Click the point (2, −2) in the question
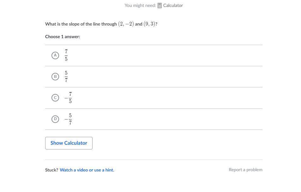The height and width of the screenshot is (192, 301). point(126,24)
